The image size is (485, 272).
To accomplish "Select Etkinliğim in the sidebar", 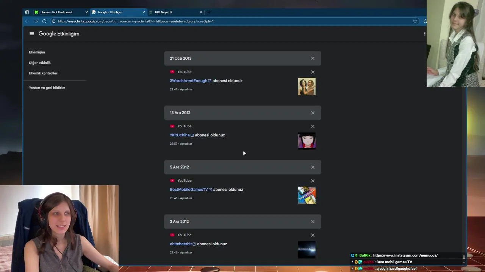I will click(x=37, y=52).
